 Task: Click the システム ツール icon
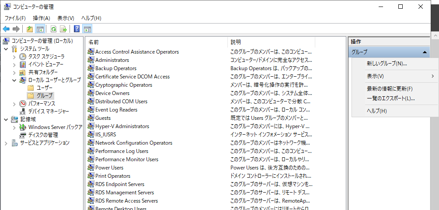click(14, 49)
